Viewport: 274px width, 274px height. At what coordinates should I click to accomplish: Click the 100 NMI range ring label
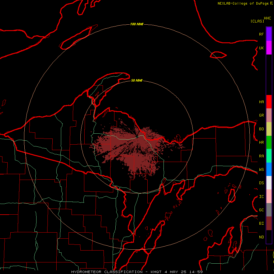[137, 24]
